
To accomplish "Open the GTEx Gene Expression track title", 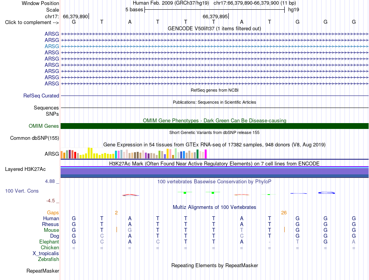I will click(x=214, y=145).
